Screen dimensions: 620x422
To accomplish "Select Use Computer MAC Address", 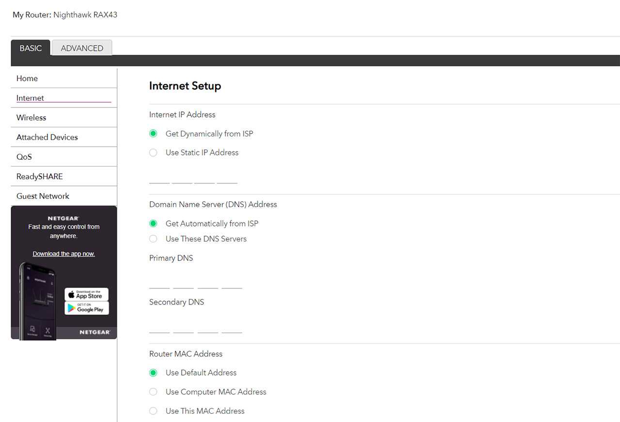I will [x=154, y=392].
